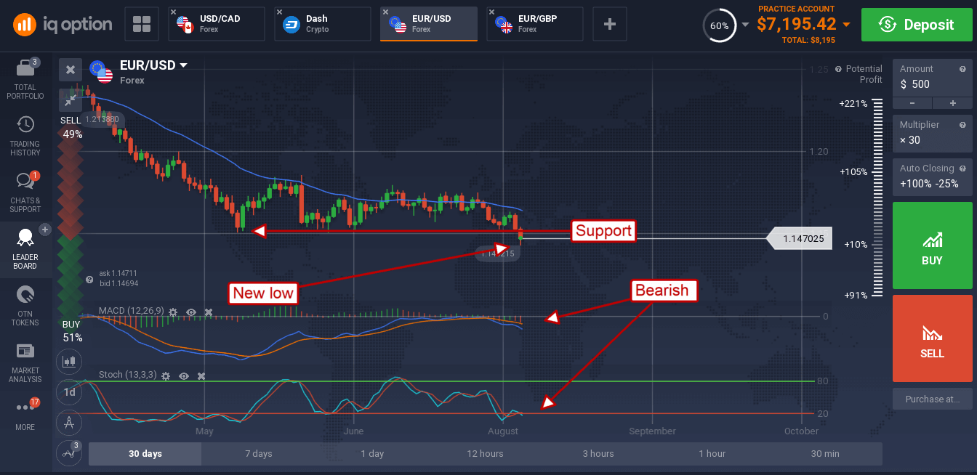Click the 1.147025 current price label

coord(800,238)
